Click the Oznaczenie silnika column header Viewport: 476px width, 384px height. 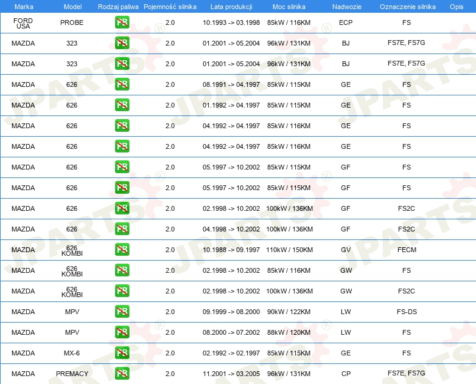pyautogui.click(x=407, y=7)
